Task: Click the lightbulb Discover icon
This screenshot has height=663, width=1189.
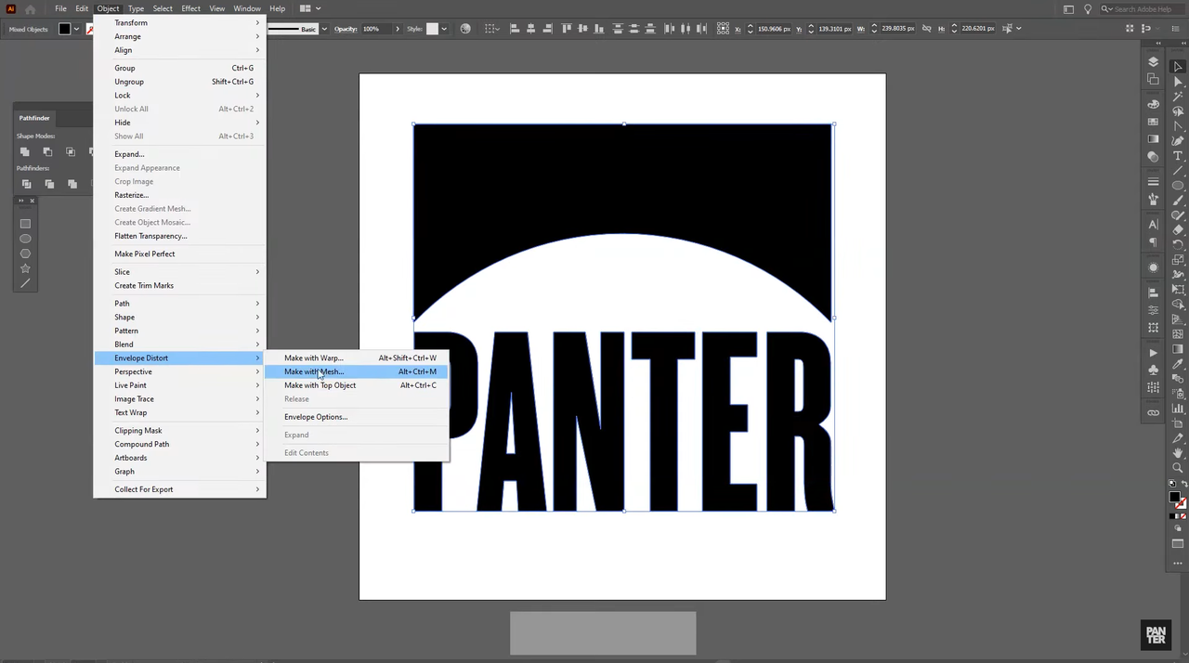Action: [x=1088, y=8]
